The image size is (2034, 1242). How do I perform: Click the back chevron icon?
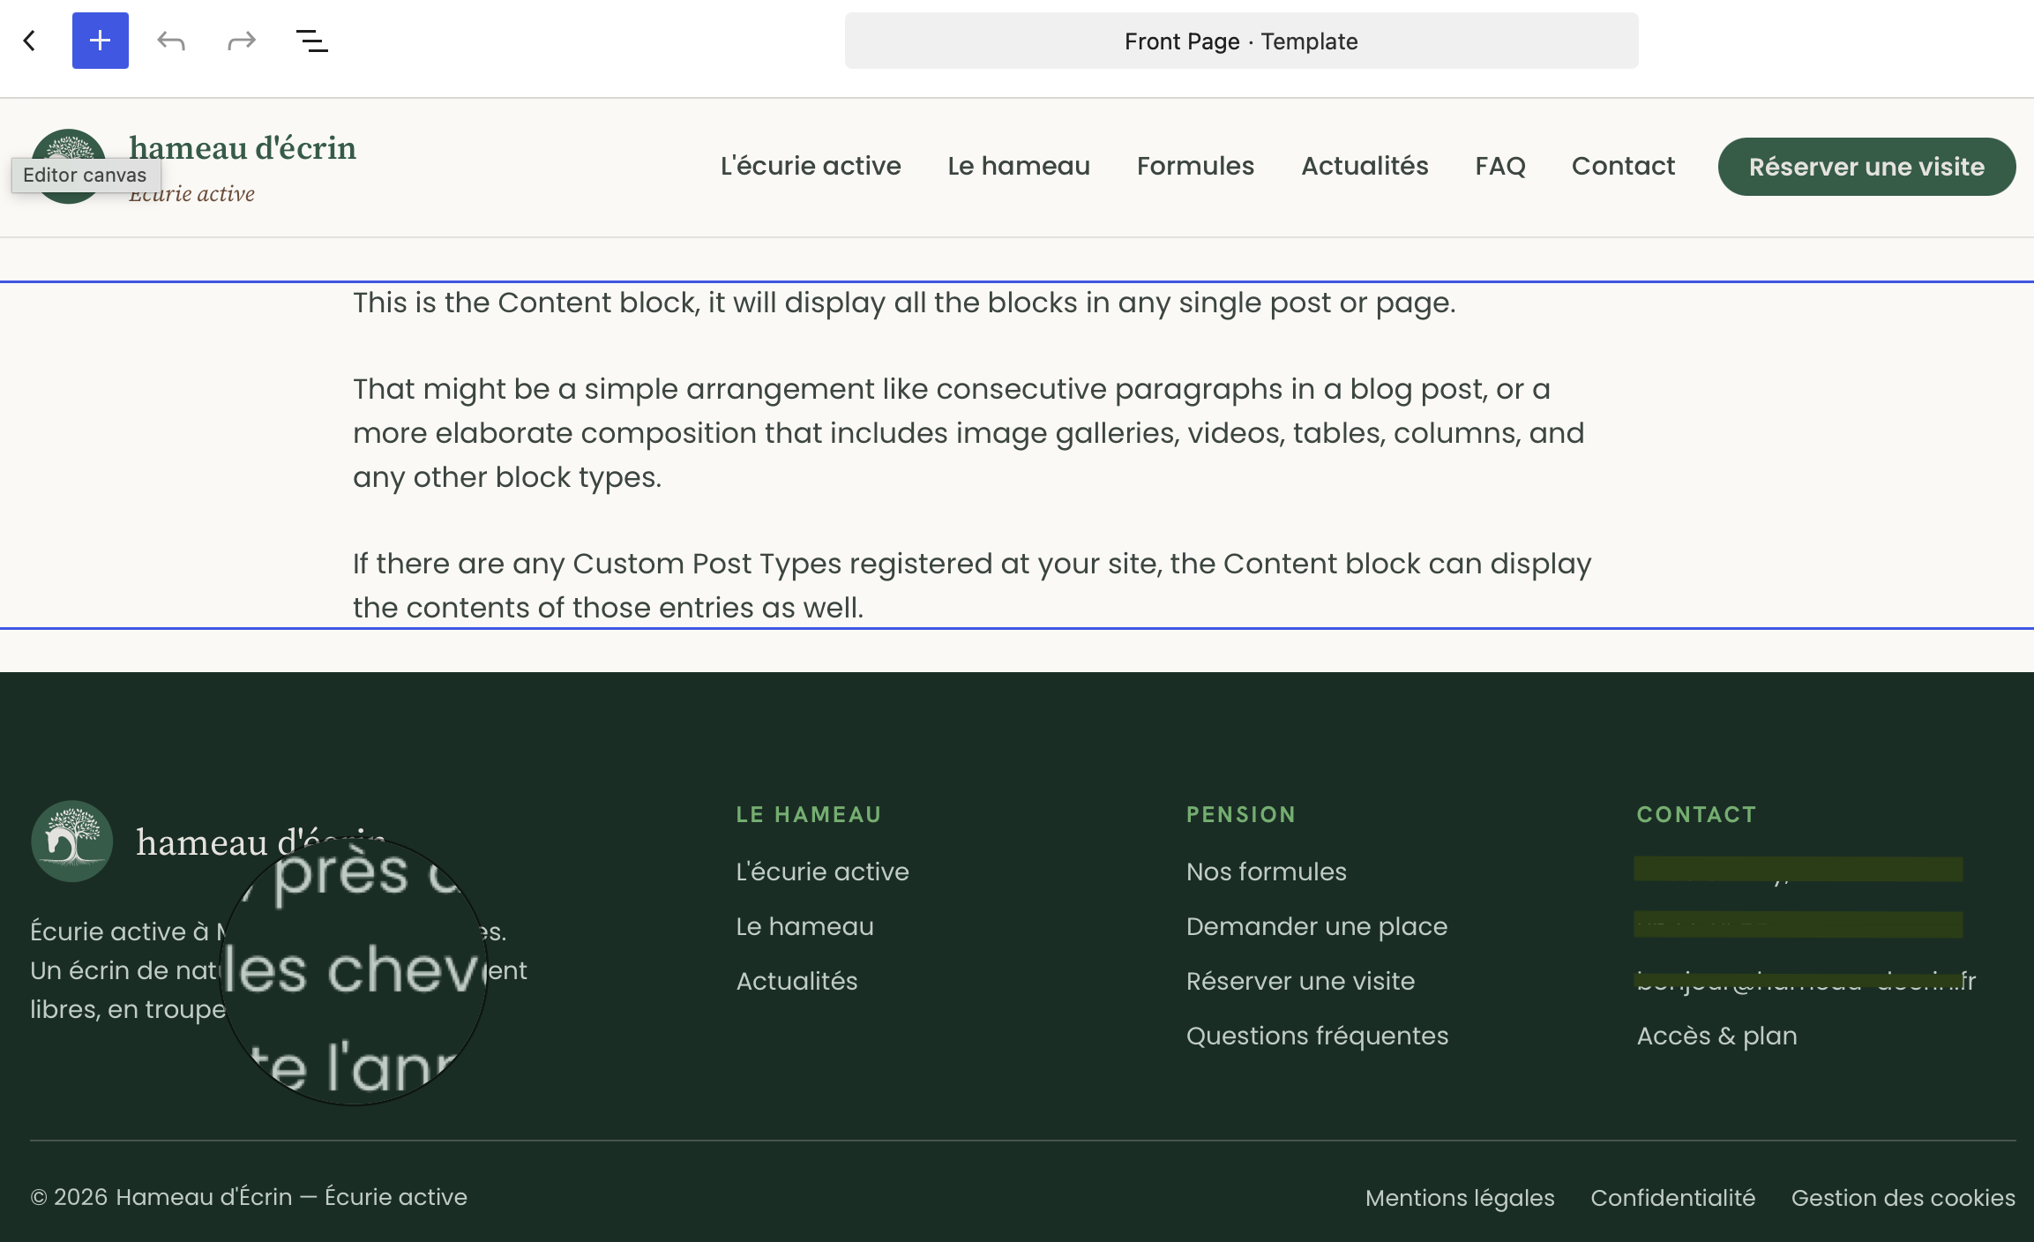30,41
